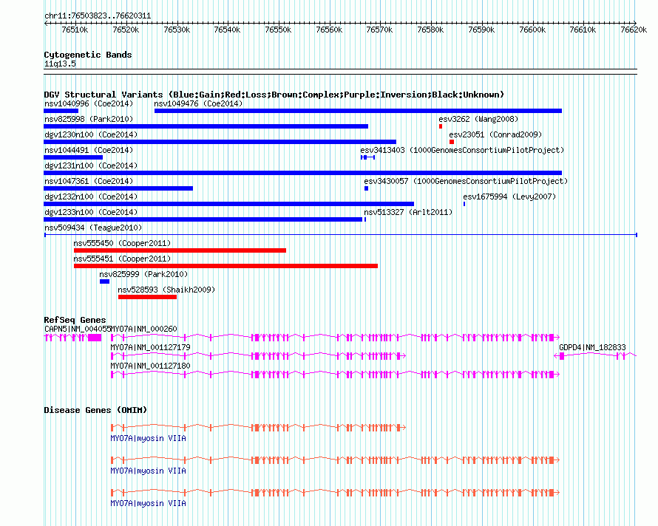Click the esv3430057 1000Genomes variant label

pyautogui.click(x=466, y=181)
